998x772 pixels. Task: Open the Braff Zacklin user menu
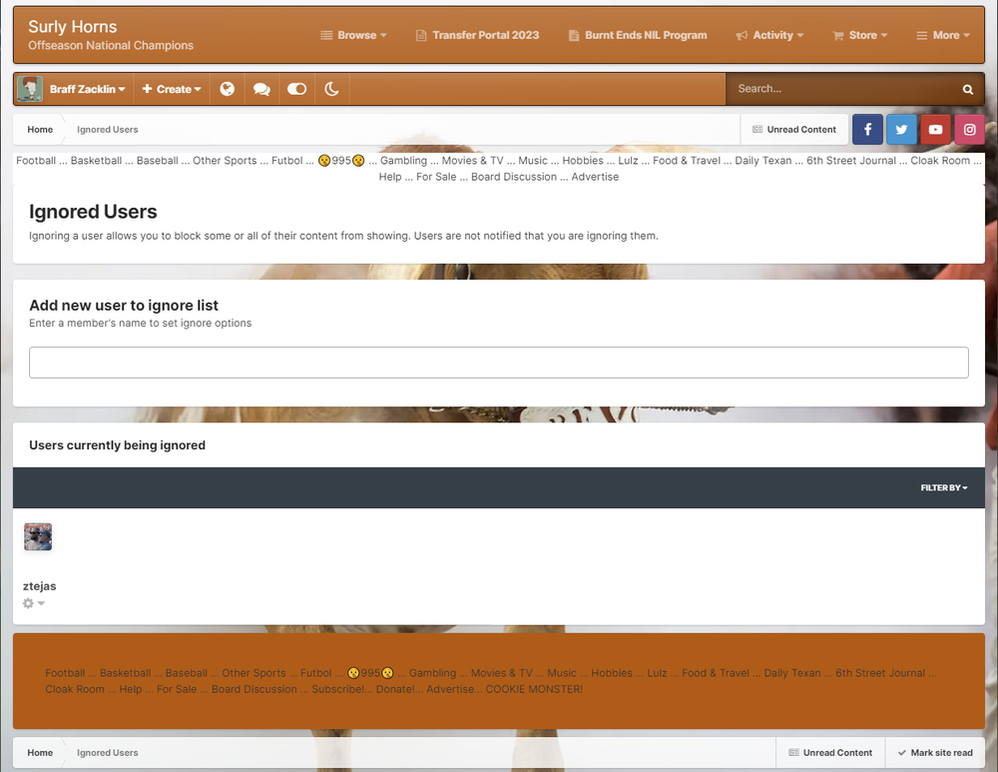[x=87, y=89]
